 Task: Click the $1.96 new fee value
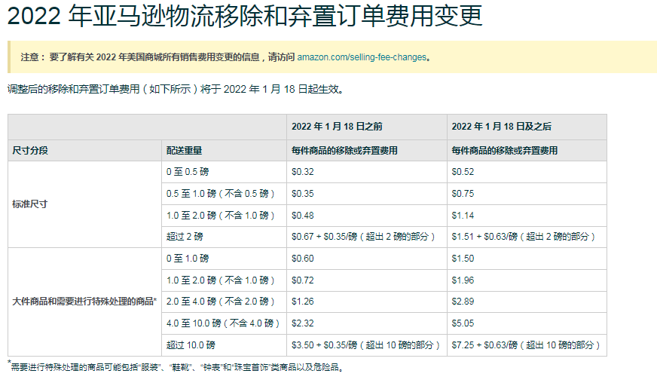click(x=463, y=280)
